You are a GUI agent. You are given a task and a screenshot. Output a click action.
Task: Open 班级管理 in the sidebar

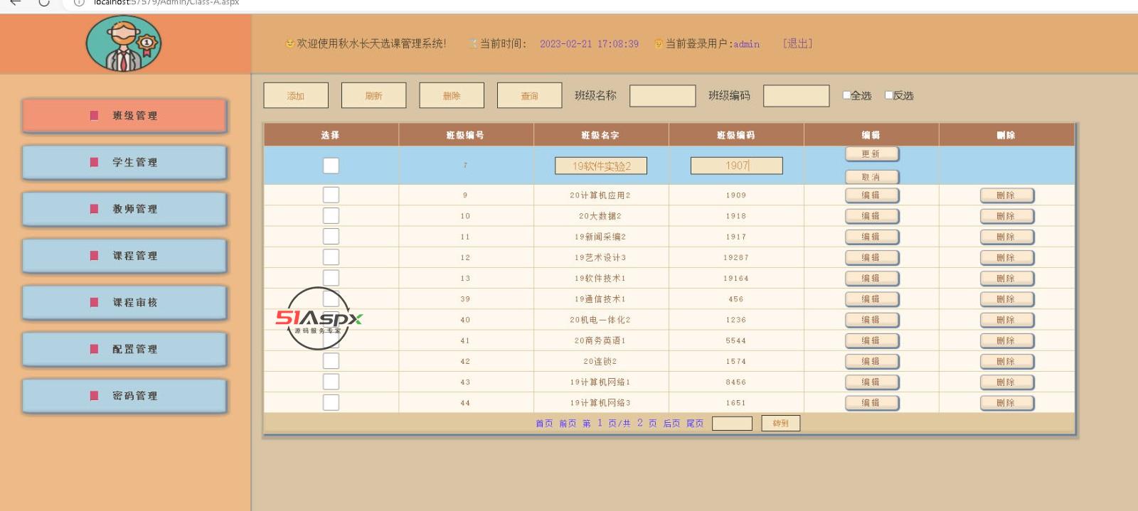click(x=125, y=116)
